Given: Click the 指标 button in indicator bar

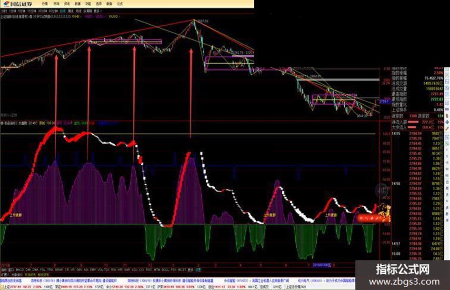Looking at the screenshot, I should click(x=4, y=270).
